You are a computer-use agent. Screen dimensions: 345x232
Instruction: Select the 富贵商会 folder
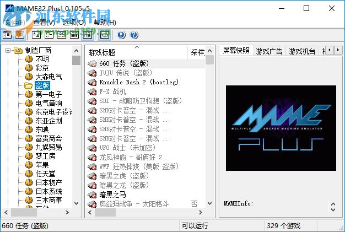click(49, 138)
